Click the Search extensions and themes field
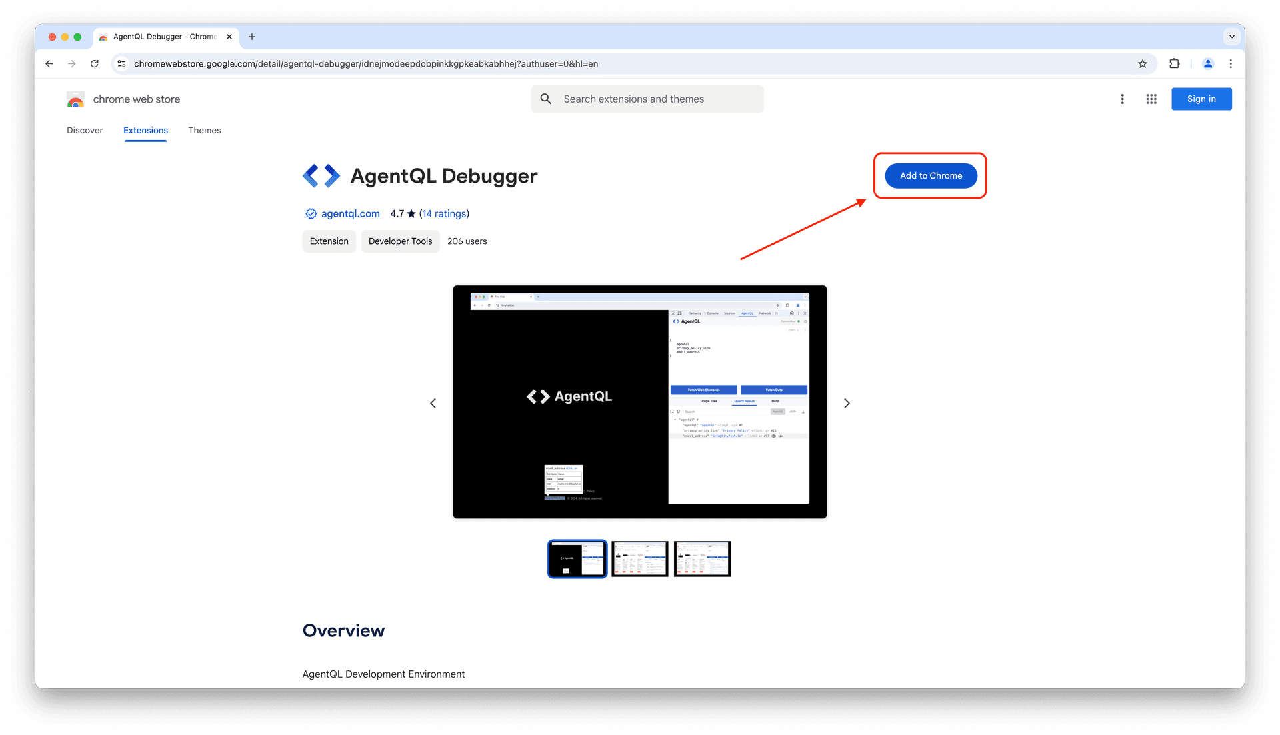This screenshot has width=1280, height=735. 647,99
